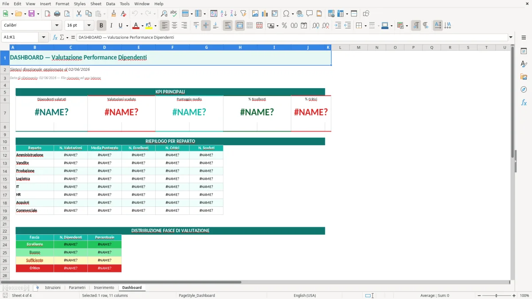Screen dimensions: 532x299
Task: Click the AutoFilter funnel icon
Action: click(x=243, y=14)
